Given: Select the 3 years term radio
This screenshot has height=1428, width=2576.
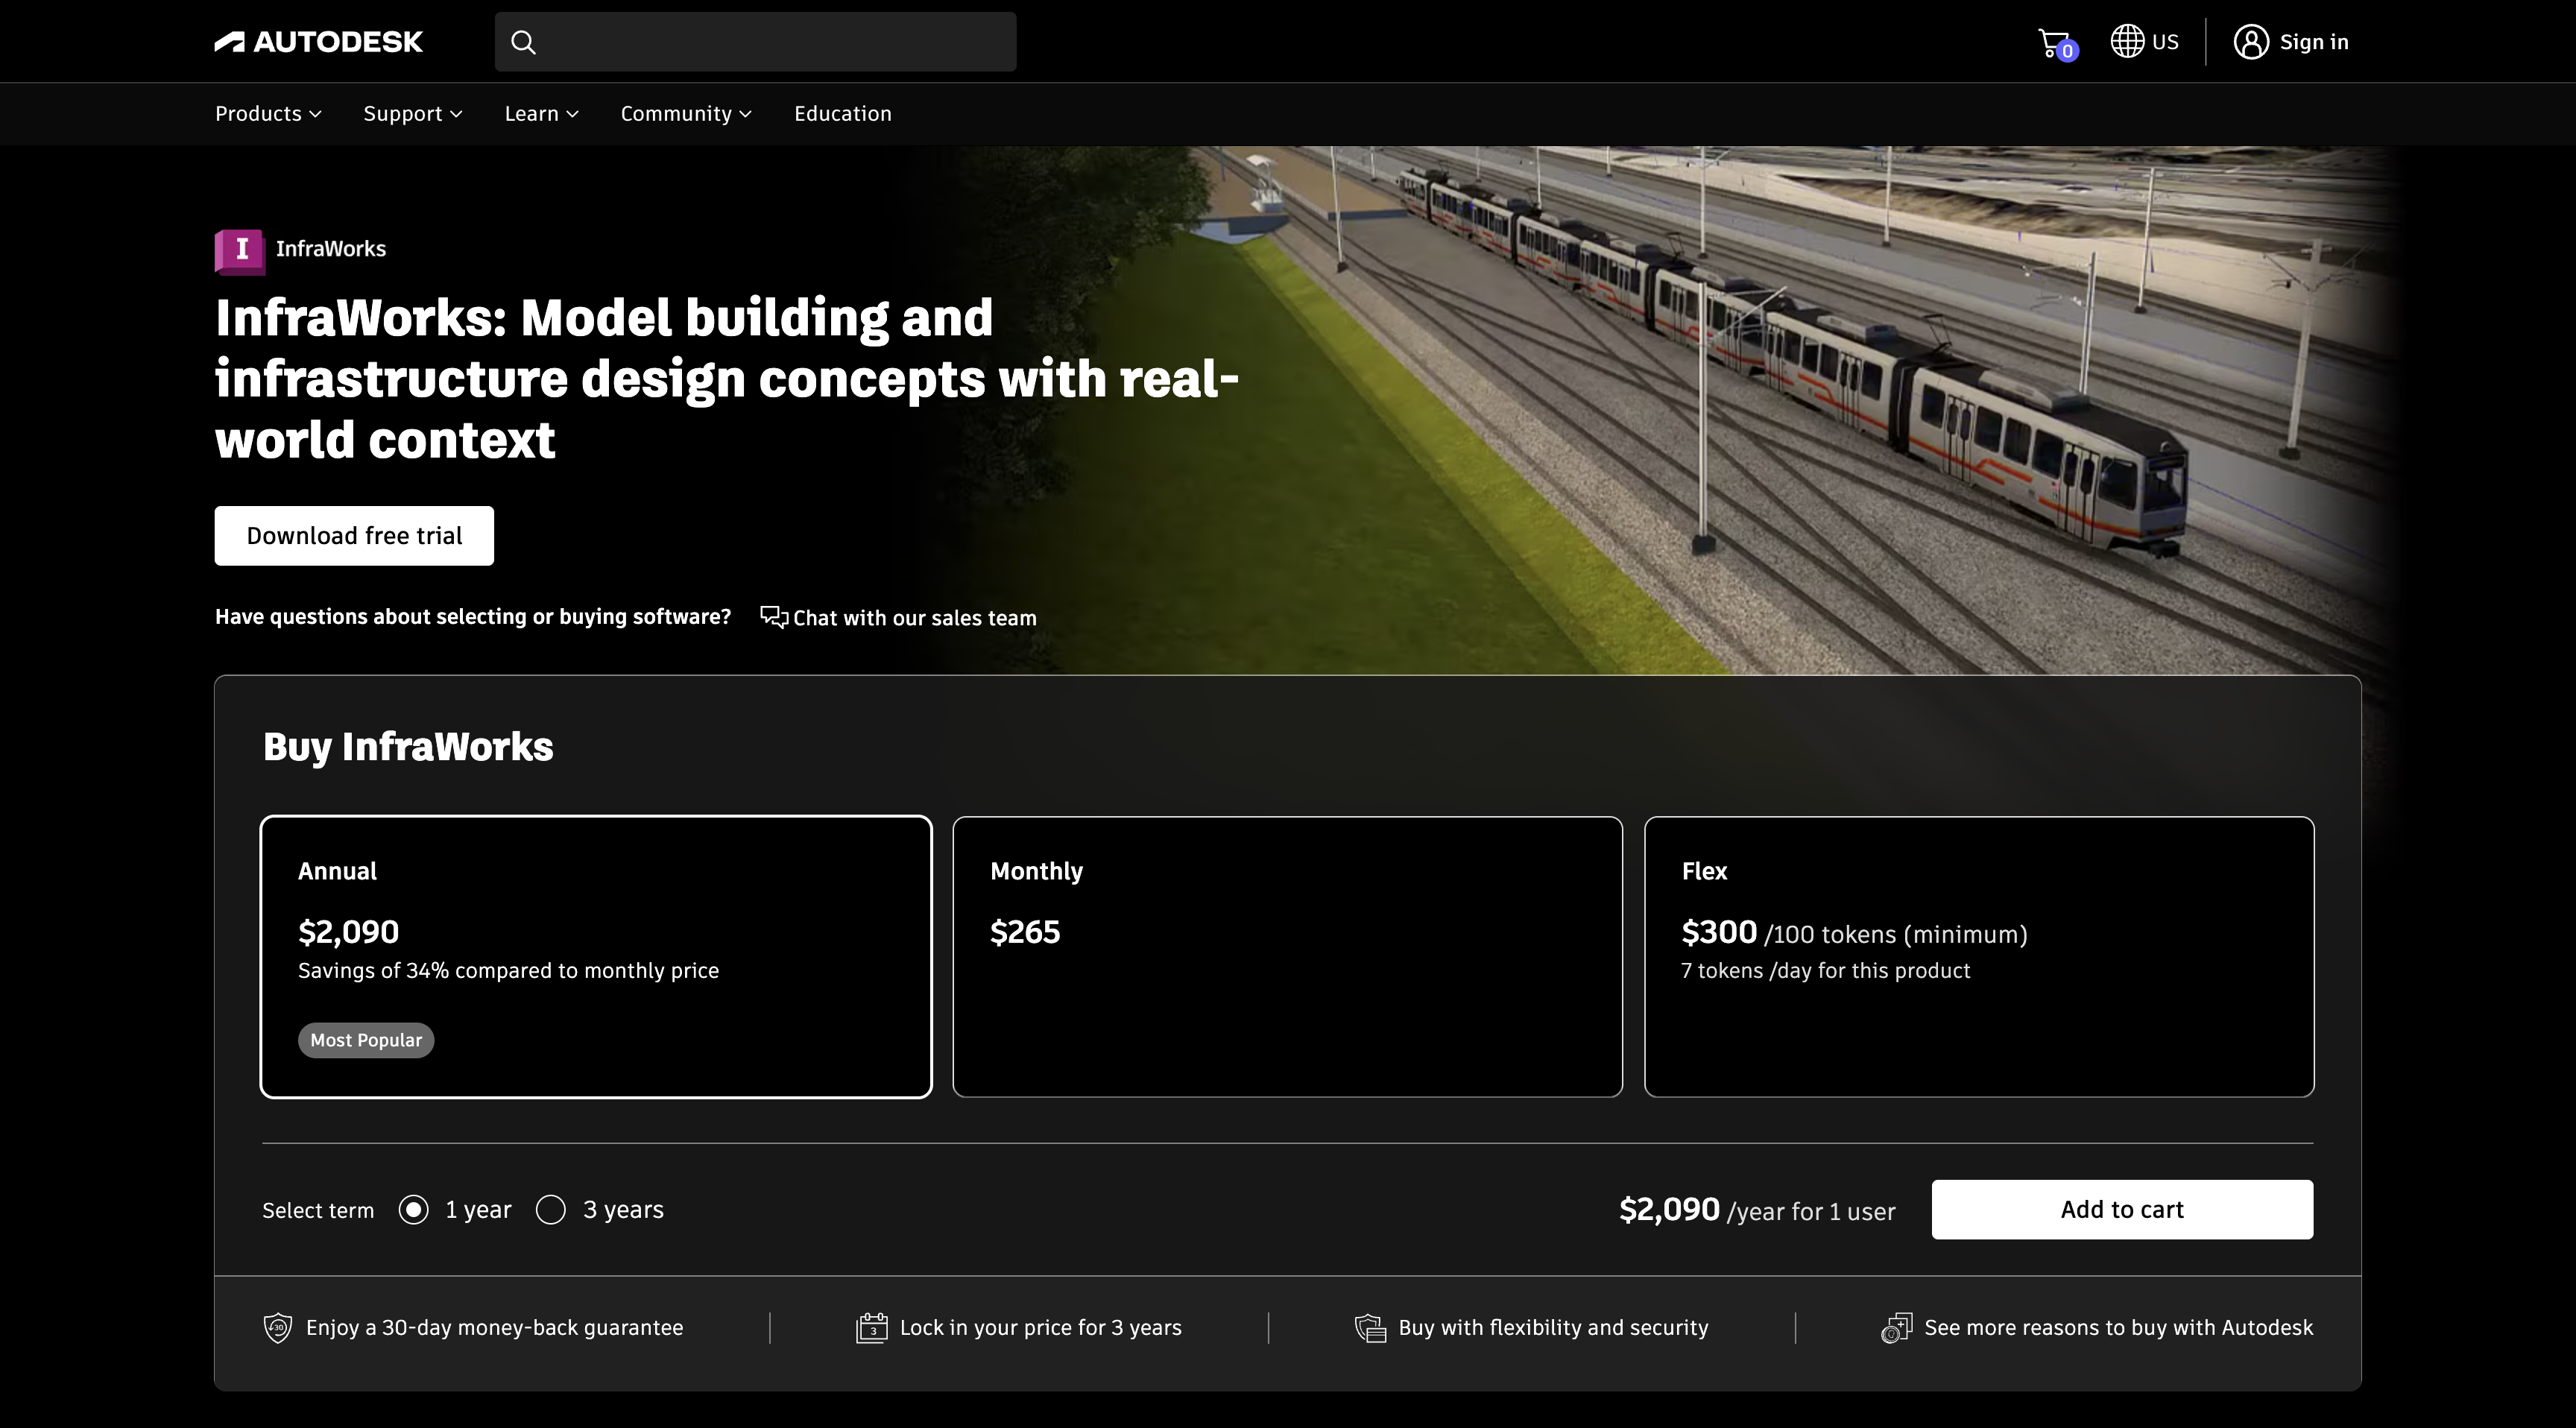Looking at the screenshot, I should point(551,1210).
